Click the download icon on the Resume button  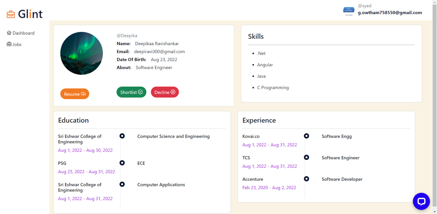click(83, 94)
